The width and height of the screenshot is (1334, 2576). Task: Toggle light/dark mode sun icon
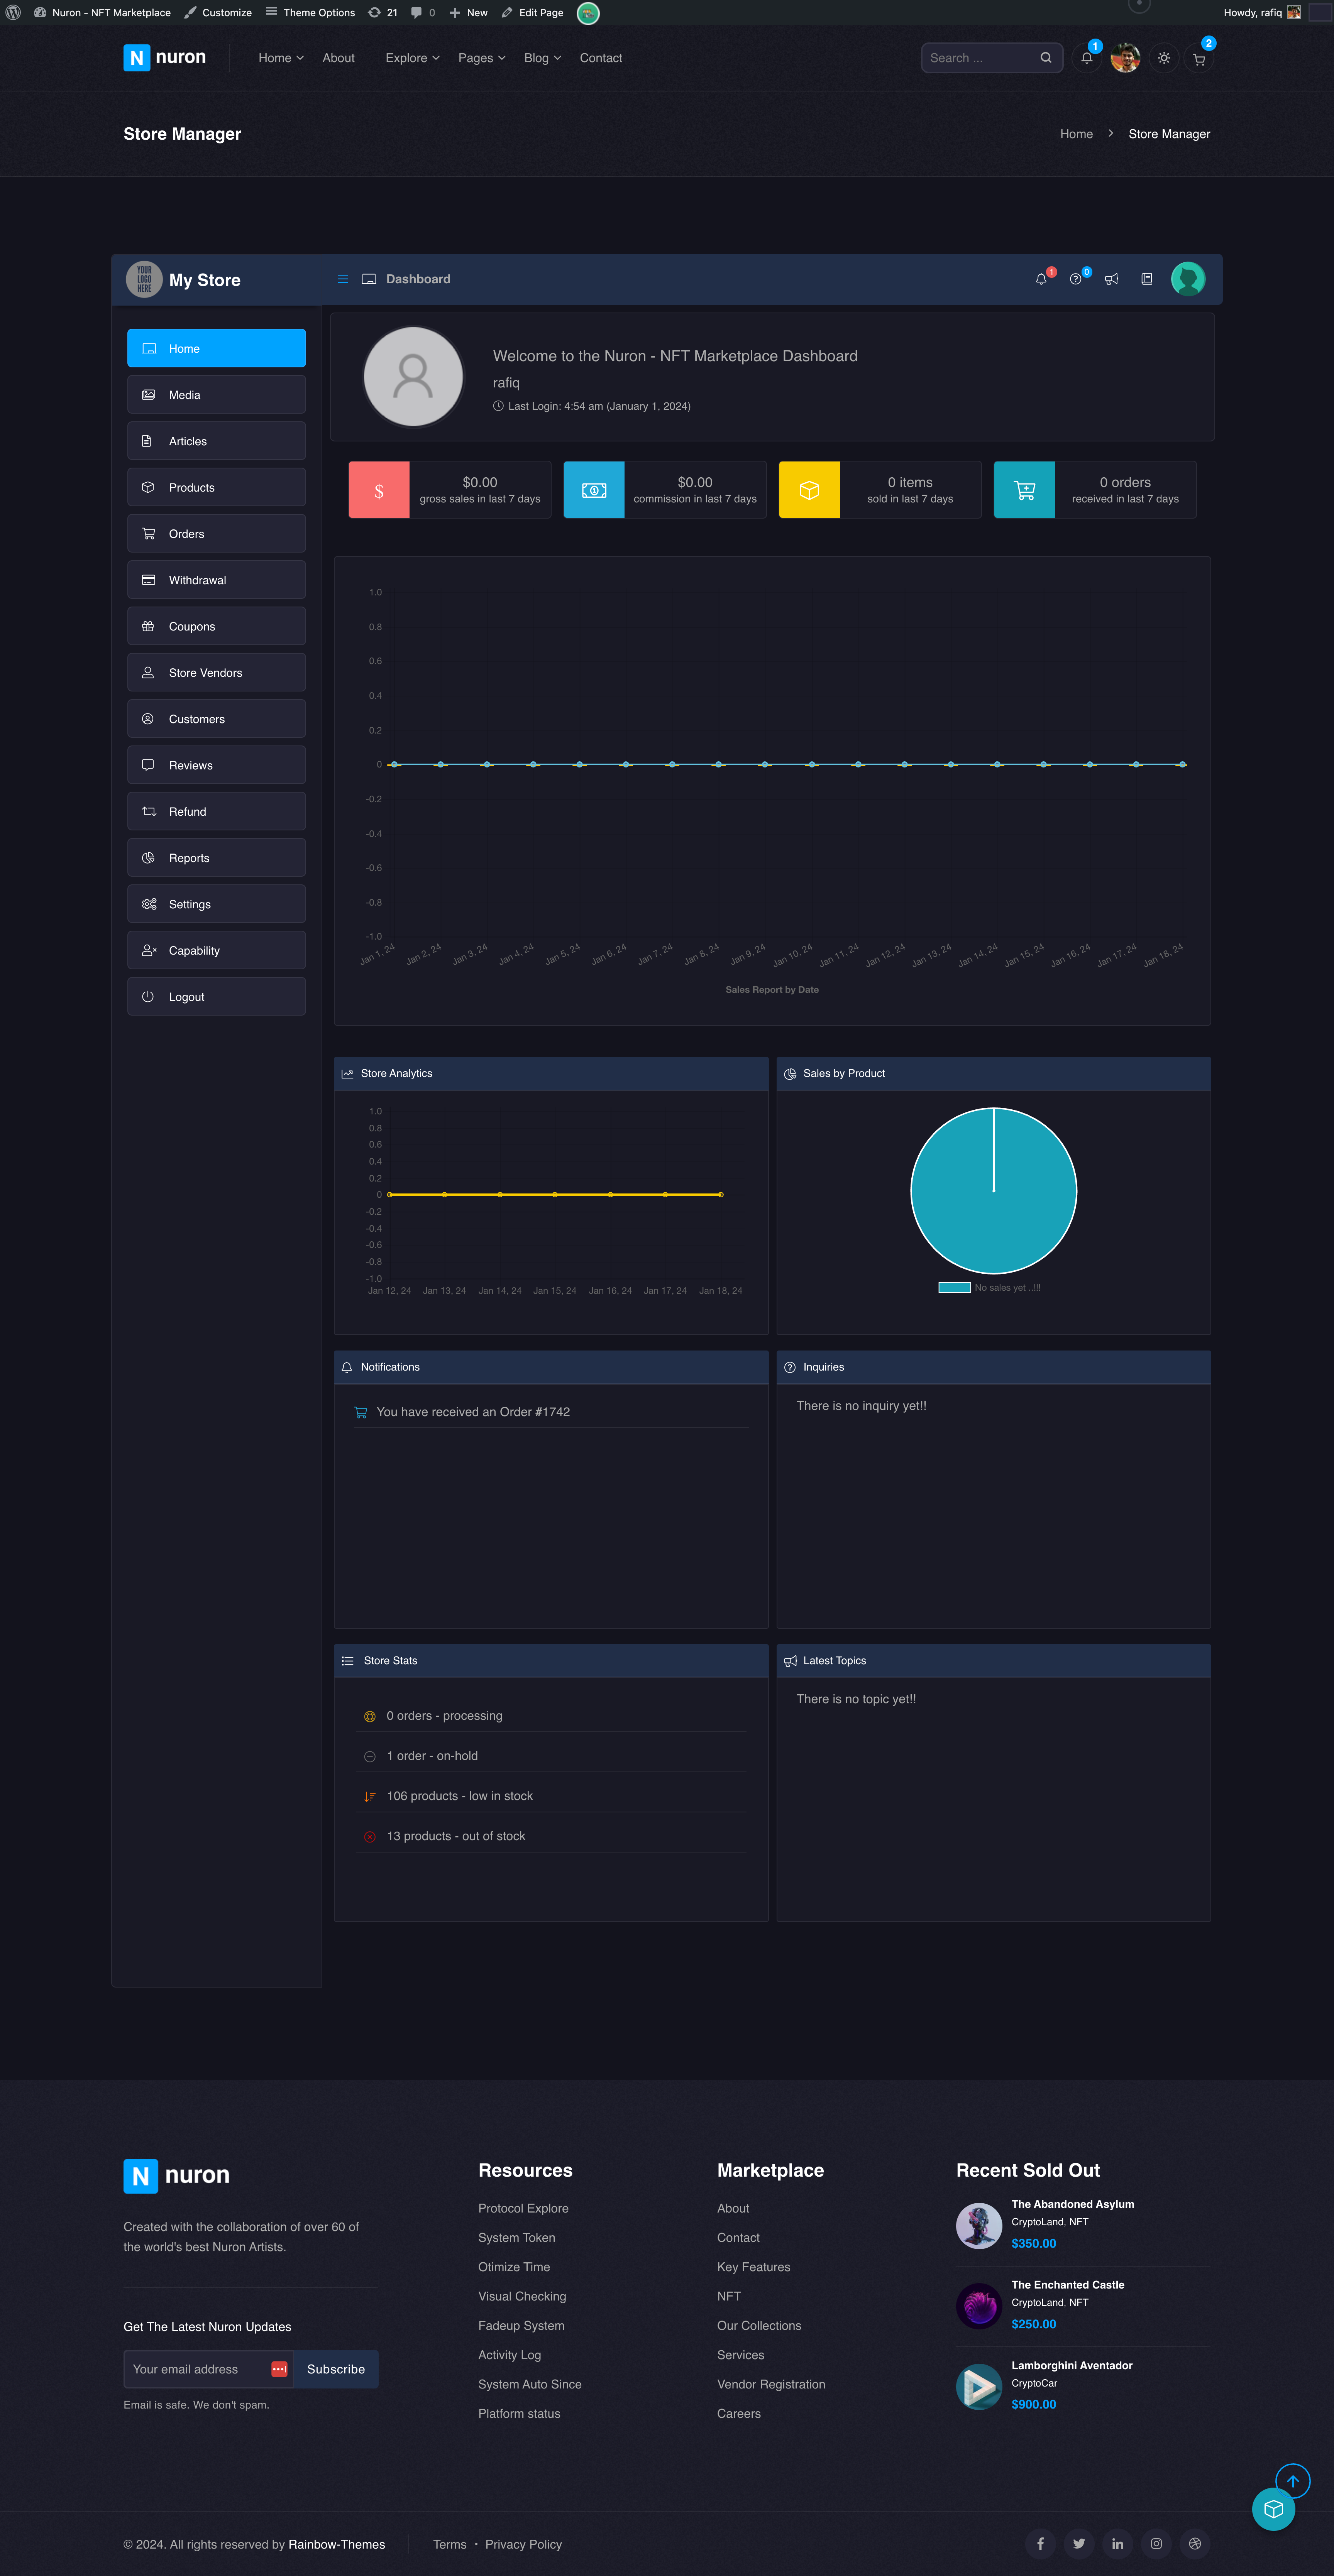point(1164,58)
